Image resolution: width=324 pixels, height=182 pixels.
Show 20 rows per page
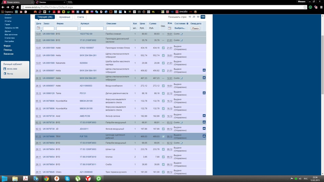pos(194,17)
